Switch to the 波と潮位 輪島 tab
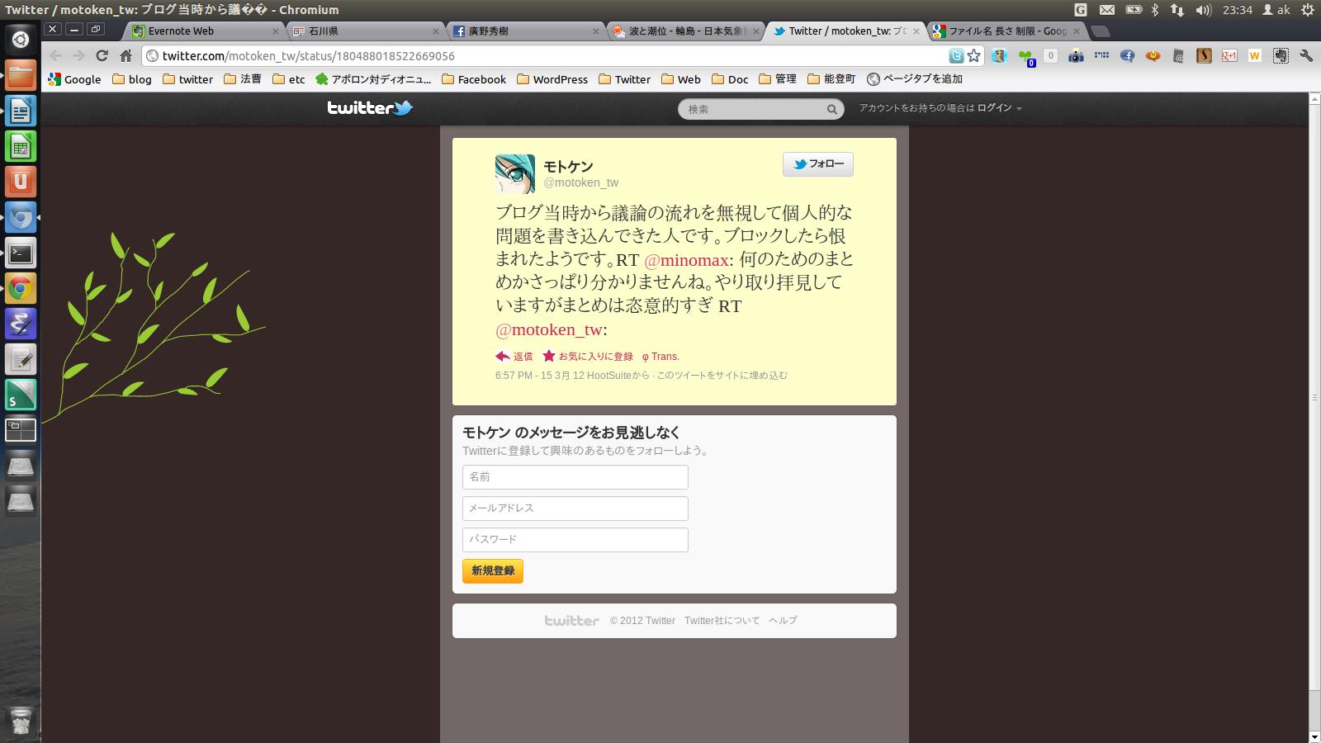The height and width of the screenshot is (743, 1321). click(684, 31)
